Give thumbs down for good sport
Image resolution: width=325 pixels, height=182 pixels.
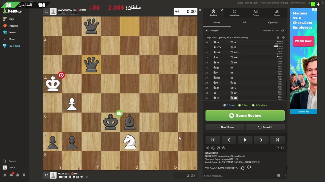(249, 168)
